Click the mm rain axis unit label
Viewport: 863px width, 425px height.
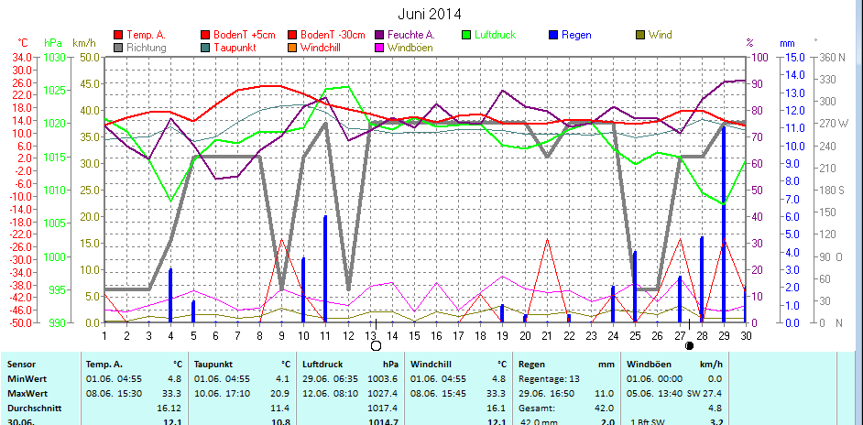tap(787, 42)
